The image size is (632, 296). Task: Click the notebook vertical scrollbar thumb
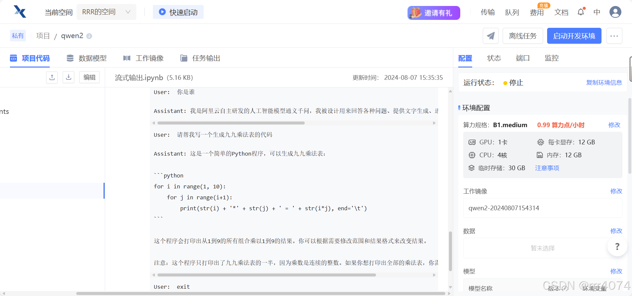pos(450,251)
